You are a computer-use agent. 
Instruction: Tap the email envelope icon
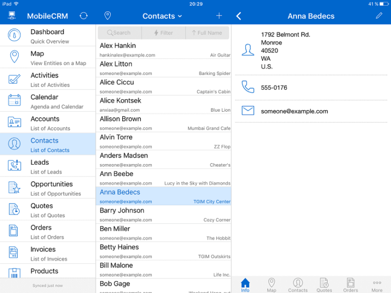[248, 111]
